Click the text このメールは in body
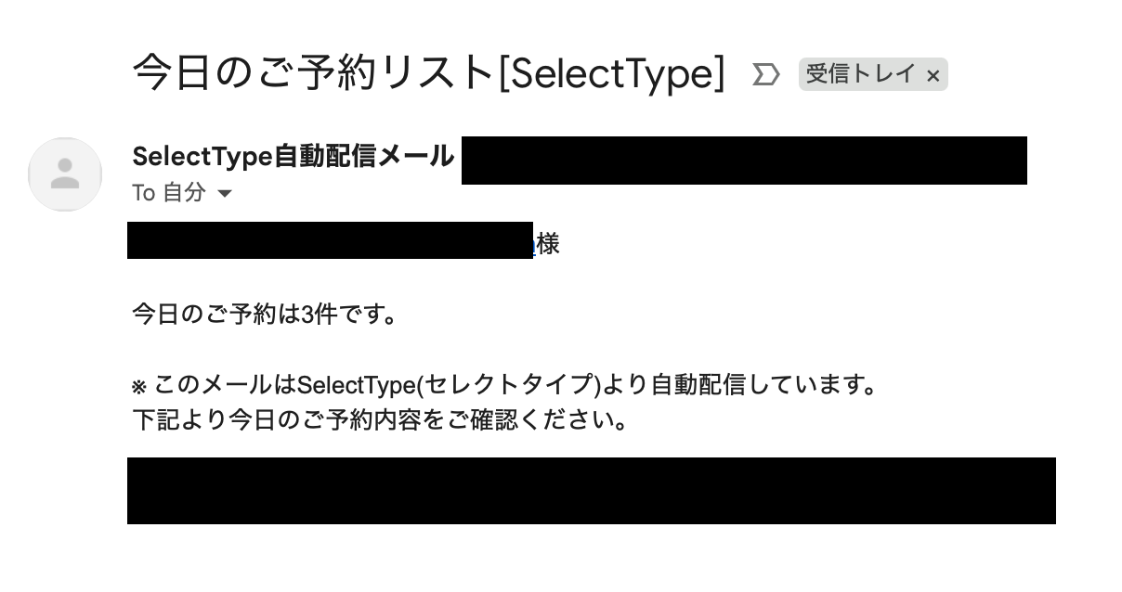 225,384
